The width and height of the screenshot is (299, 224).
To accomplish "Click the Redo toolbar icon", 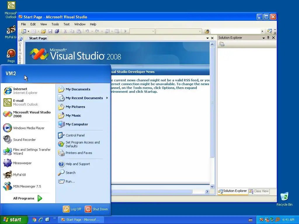I will click(x=97, y=31).
